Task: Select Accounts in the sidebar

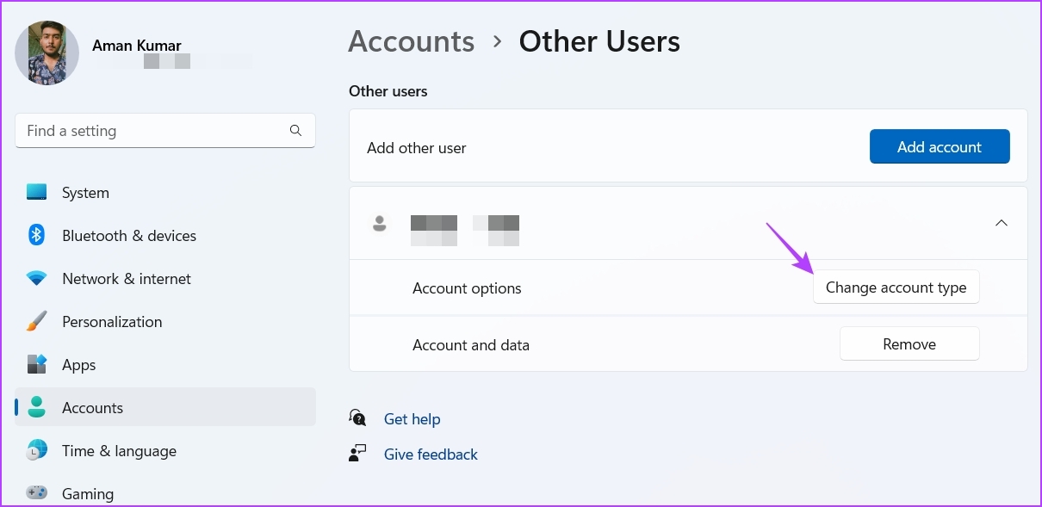Action: [x=92, y=407]
